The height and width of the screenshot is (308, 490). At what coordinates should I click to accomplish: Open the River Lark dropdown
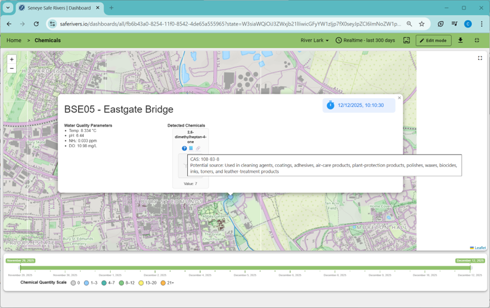point(314,40)
